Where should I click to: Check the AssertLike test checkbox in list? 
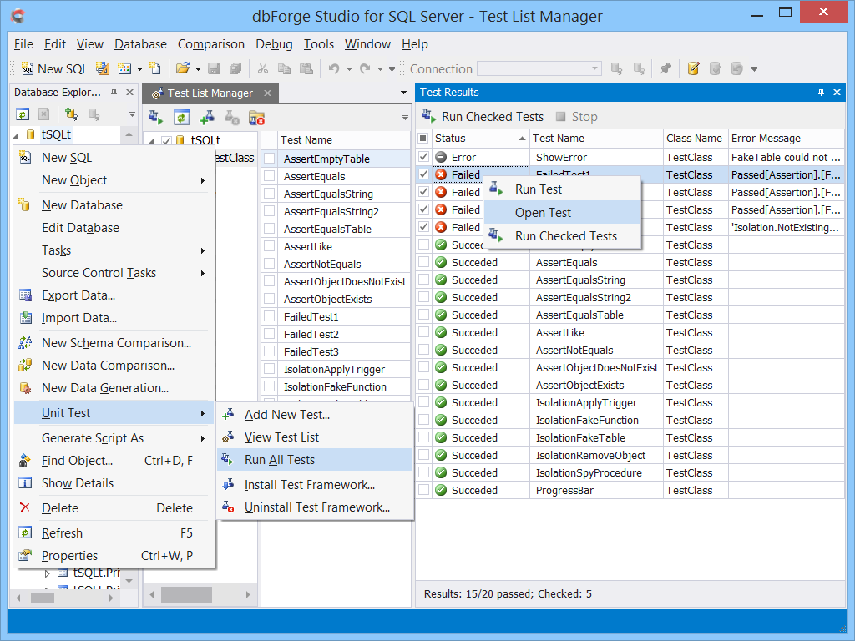270,246
